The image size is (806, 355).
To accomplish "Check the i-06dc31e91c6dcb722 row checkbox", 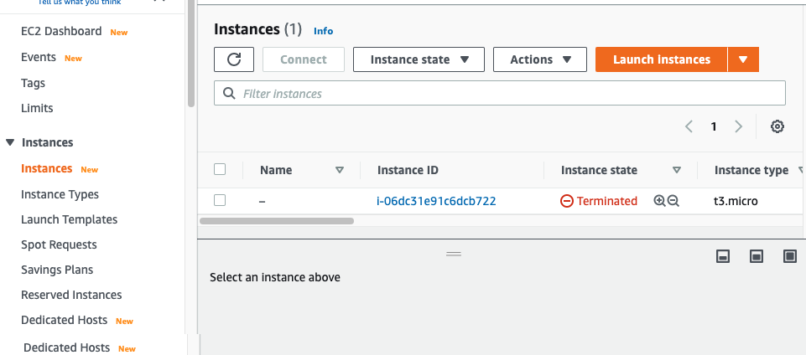I will [220, 200].
